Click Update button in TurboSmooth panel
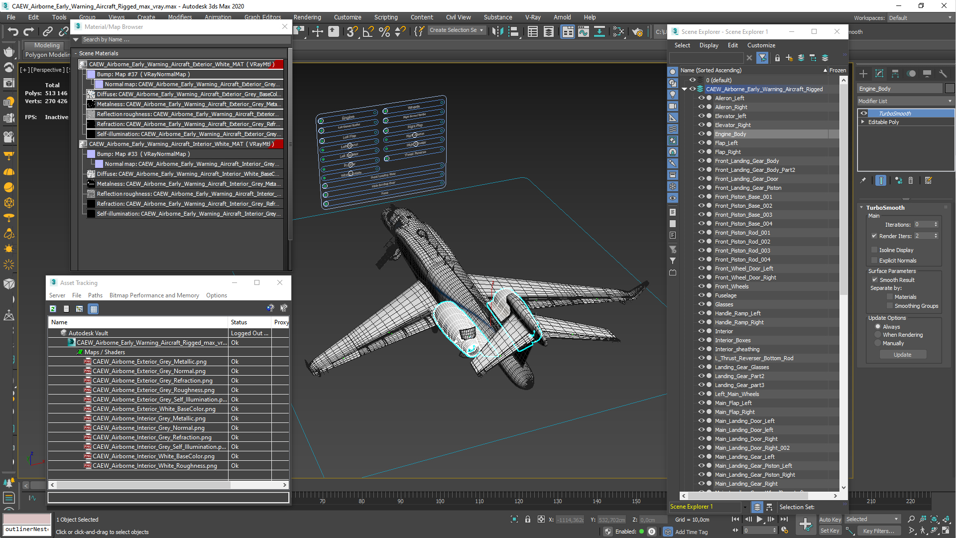The height and width of the screenshot is (538, 956). tap(902, 355)
